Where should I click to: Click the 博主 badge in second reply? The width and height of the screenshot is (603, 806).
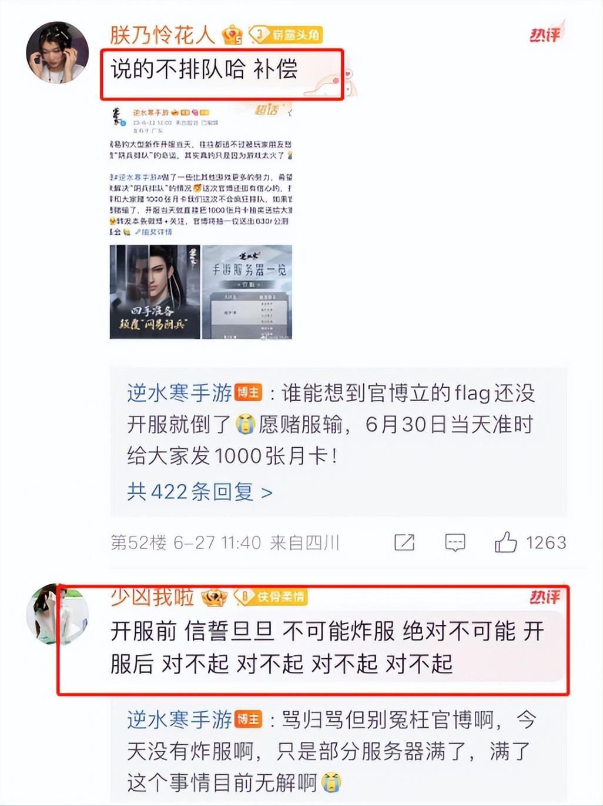coord(248,719)
